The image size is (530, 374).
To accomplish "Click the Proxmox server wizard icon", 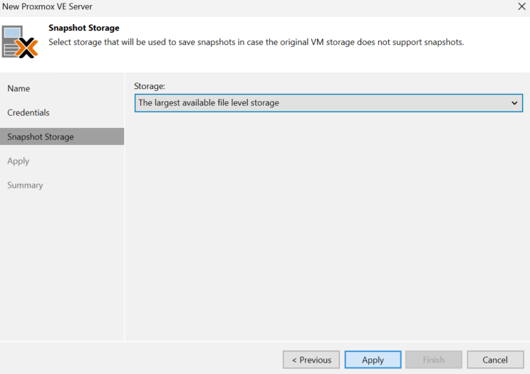I will point(20,42).
